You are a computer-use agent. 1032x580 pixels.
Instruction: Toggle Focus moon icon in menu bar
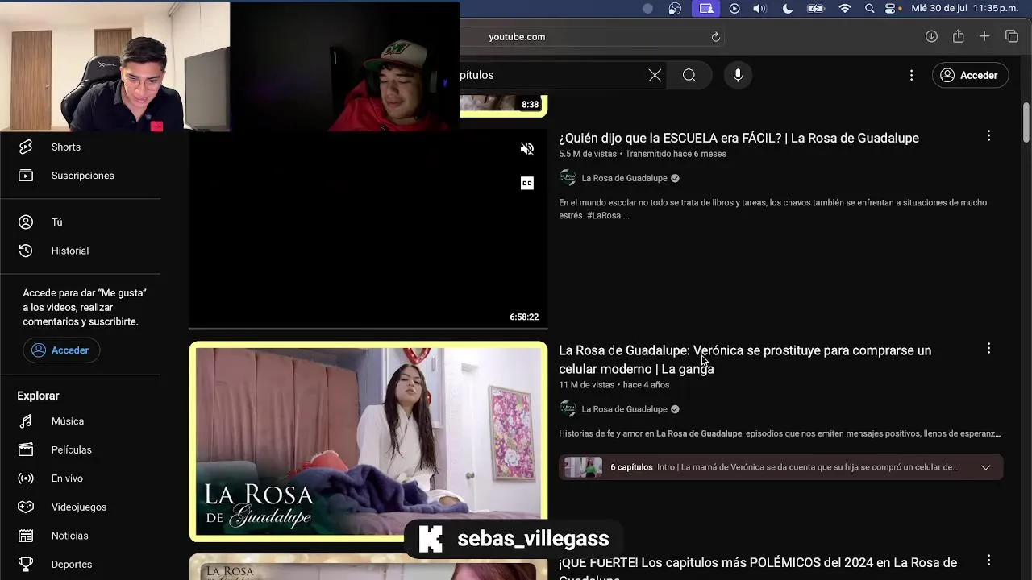(788, 8)
